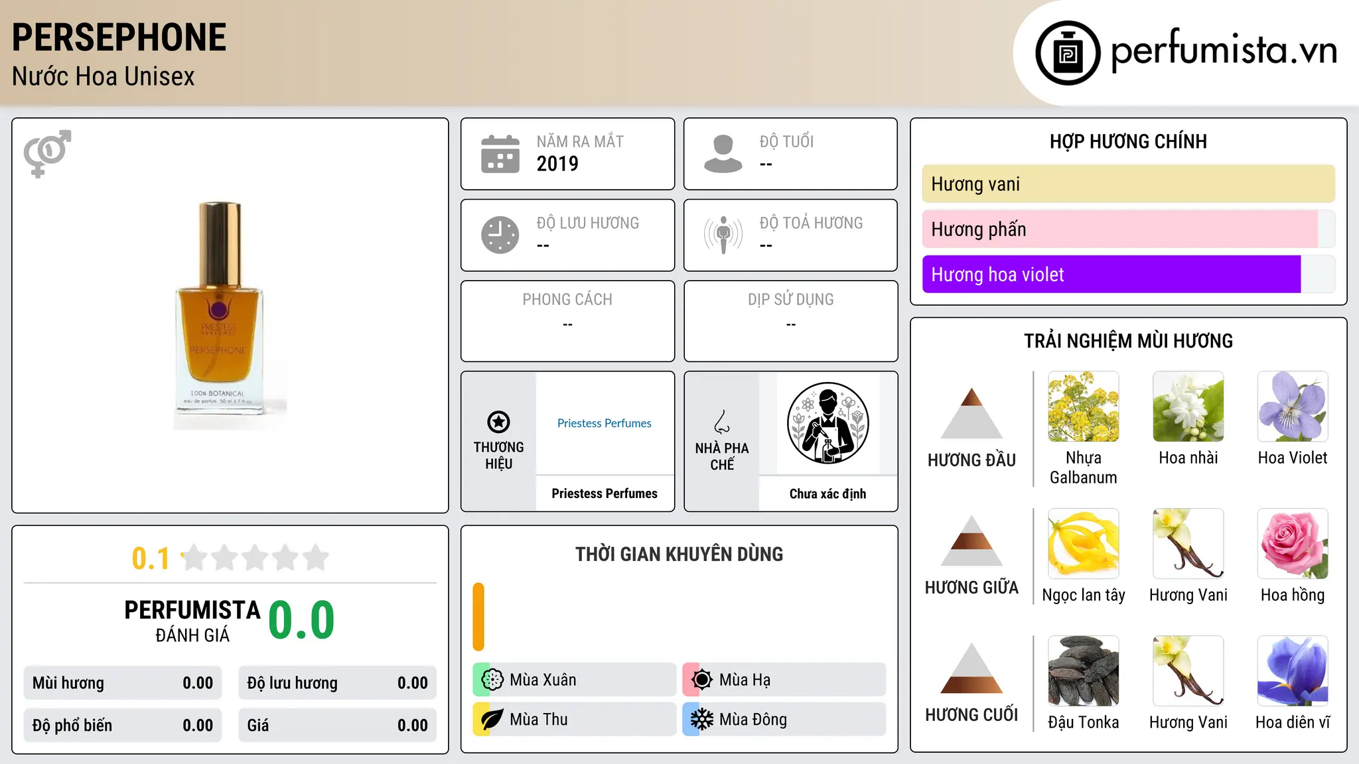
Task: Select the Mùa Hạ season label
Action: [x=745, y=680]
